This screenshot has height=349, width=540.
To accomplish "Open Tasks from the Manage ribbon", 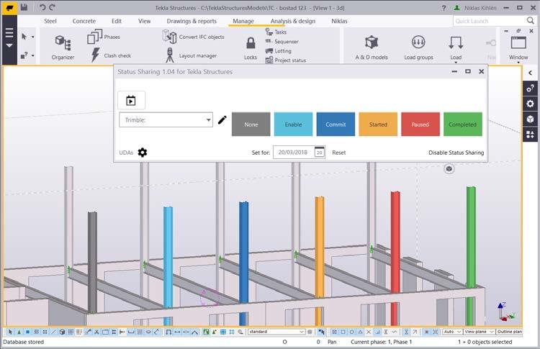I will tap(276, 32).
